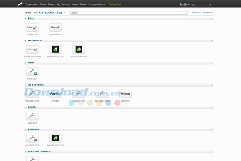Open Manage Invites
Image resolution: width=241 pixels, height=161 pixels.
97,5
